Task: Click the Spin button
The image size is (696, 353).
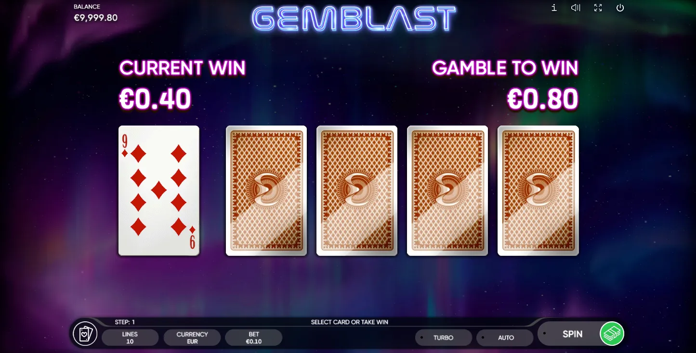Action: point(573,334)
